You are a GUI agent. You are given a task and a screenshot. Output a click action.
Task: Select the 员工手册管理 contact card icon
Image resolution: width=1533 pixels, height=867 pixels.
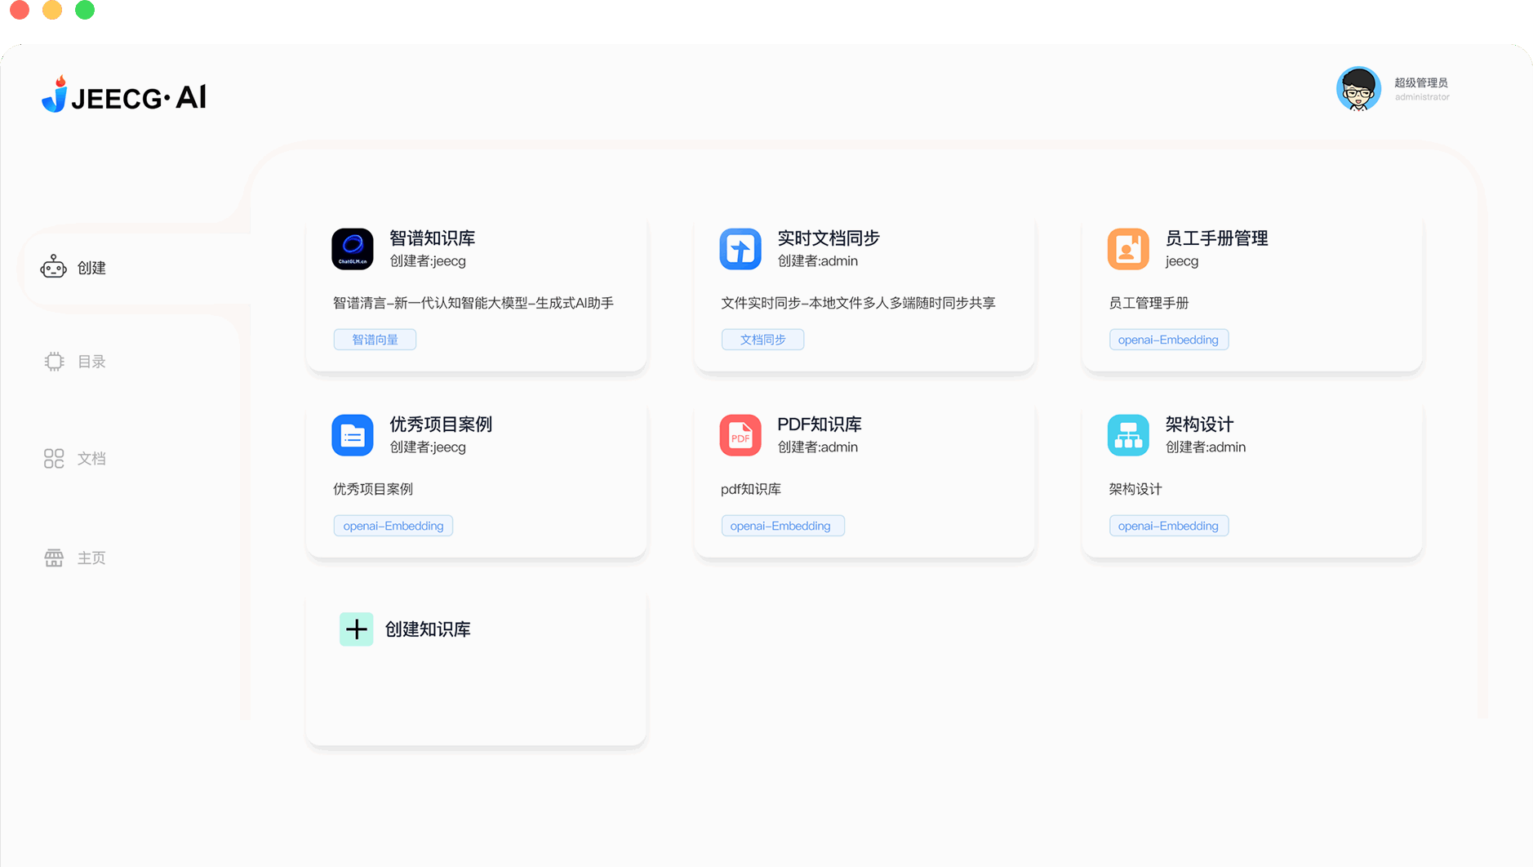[x=1128, y=249]
